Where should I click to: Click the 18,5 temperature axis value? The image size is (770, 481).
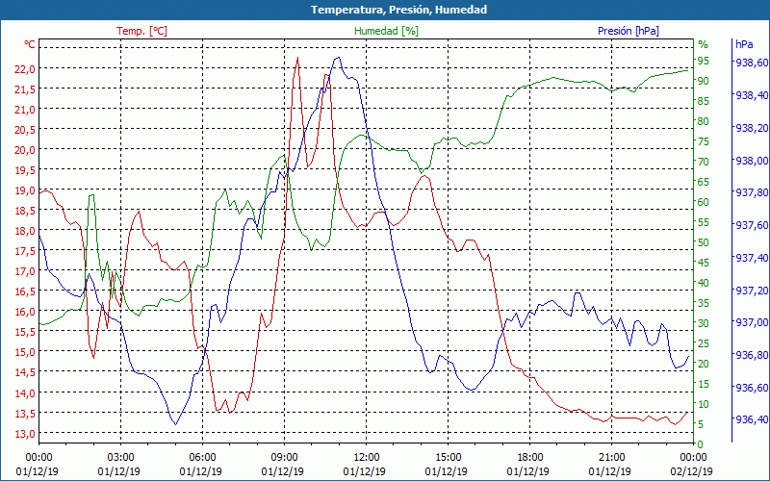(x=25, y=211)
